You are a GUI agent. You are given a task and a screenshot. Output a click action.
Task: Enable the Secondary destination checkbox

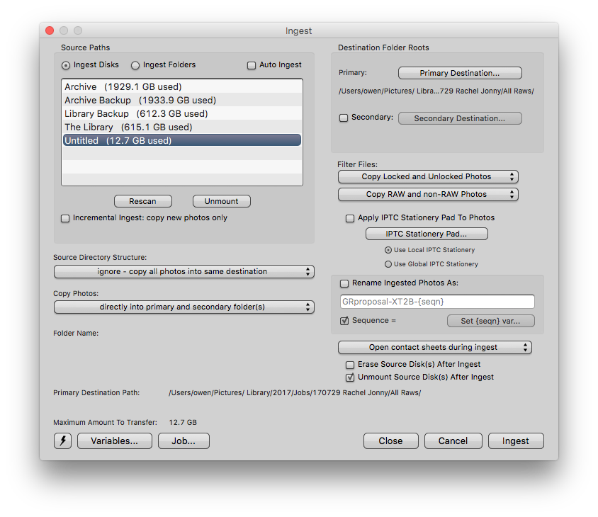click(x=344, y=118)
